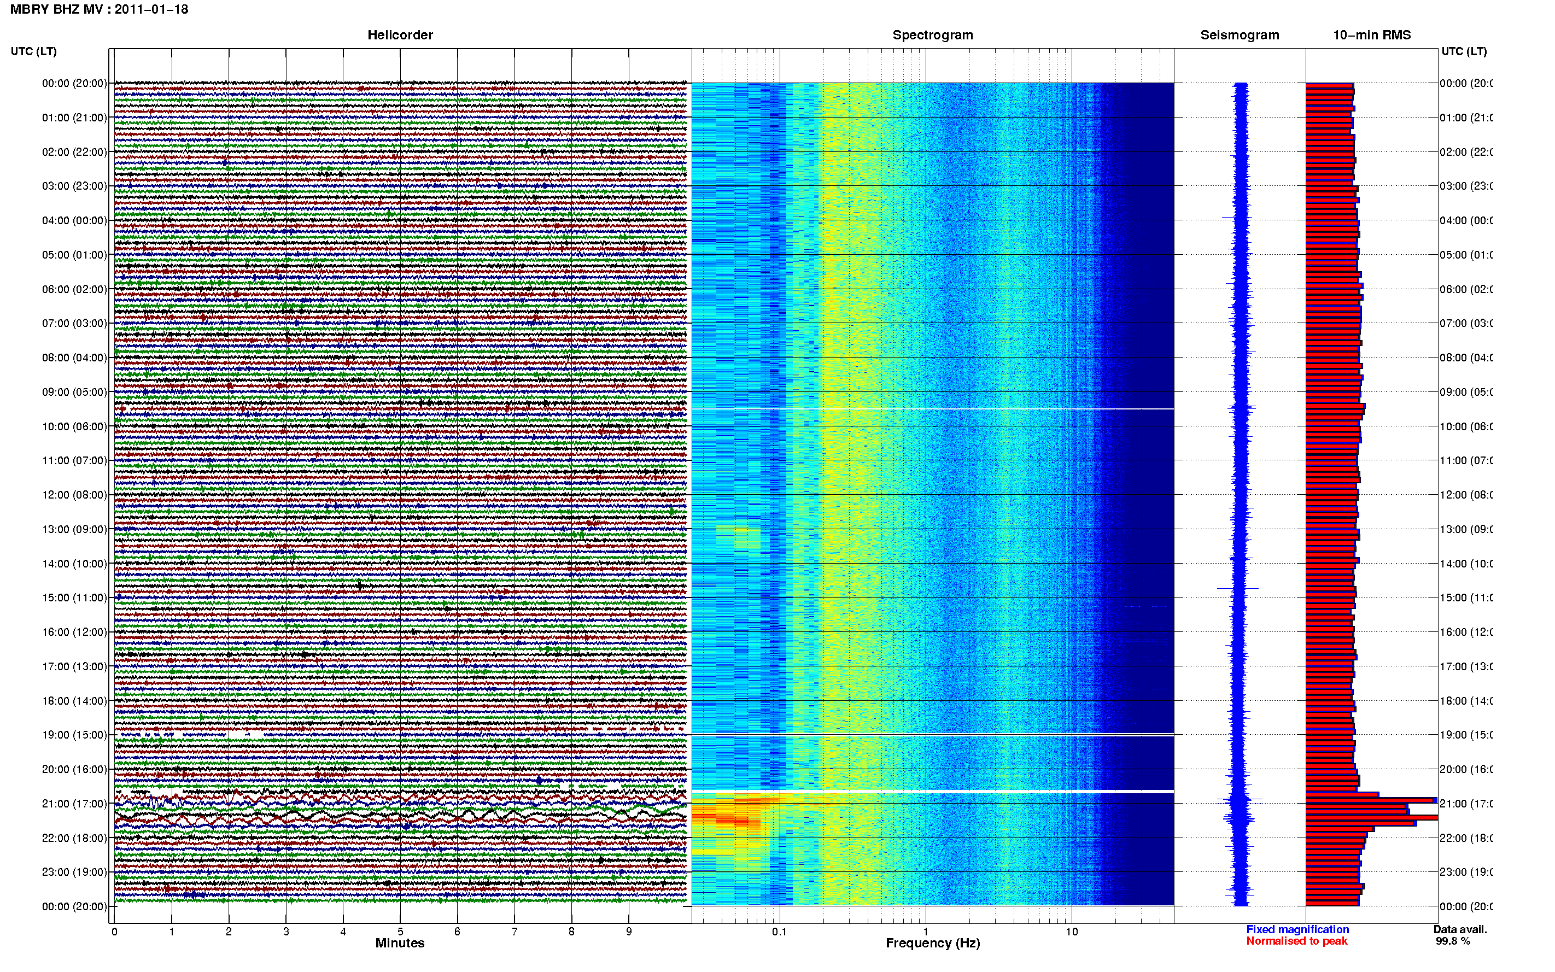Click left axis label '13:00 (09:00)'
Screen dimensions: 1555x972
[74, 529]
